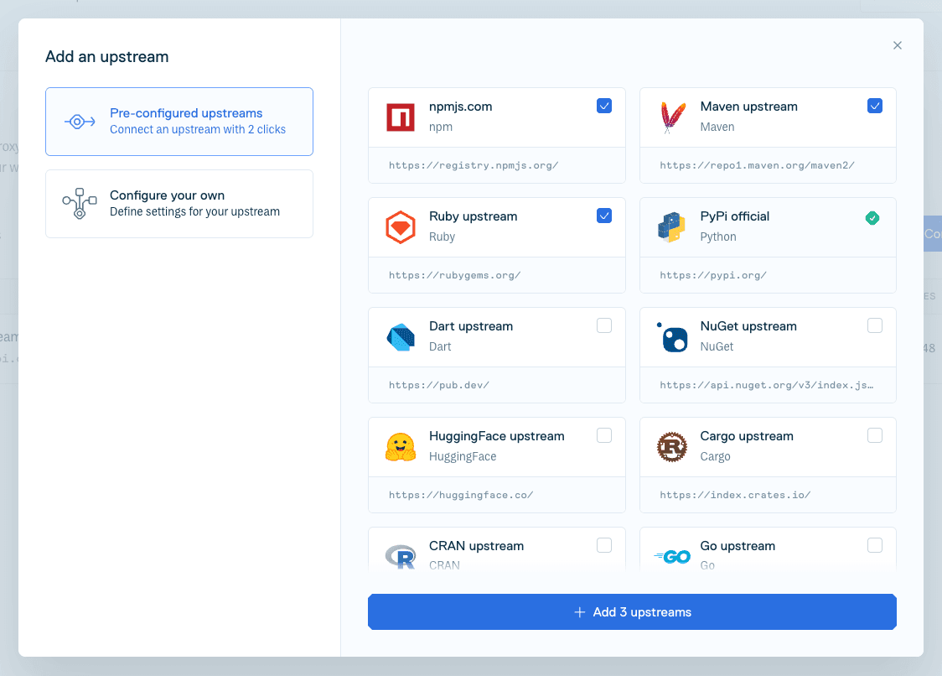Click Connect an upstream with 2 clicks text
Image resolution: width=942 pixels, height=676 pixels.
(198, 129)
